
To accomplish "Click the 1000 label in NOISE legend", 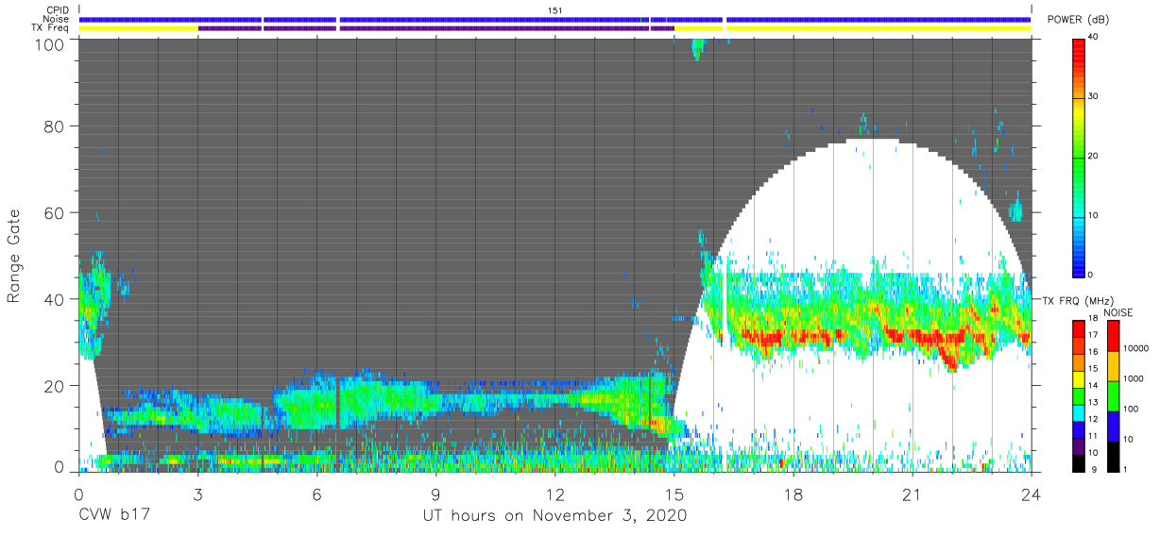I will click(x=1134, y=378).
